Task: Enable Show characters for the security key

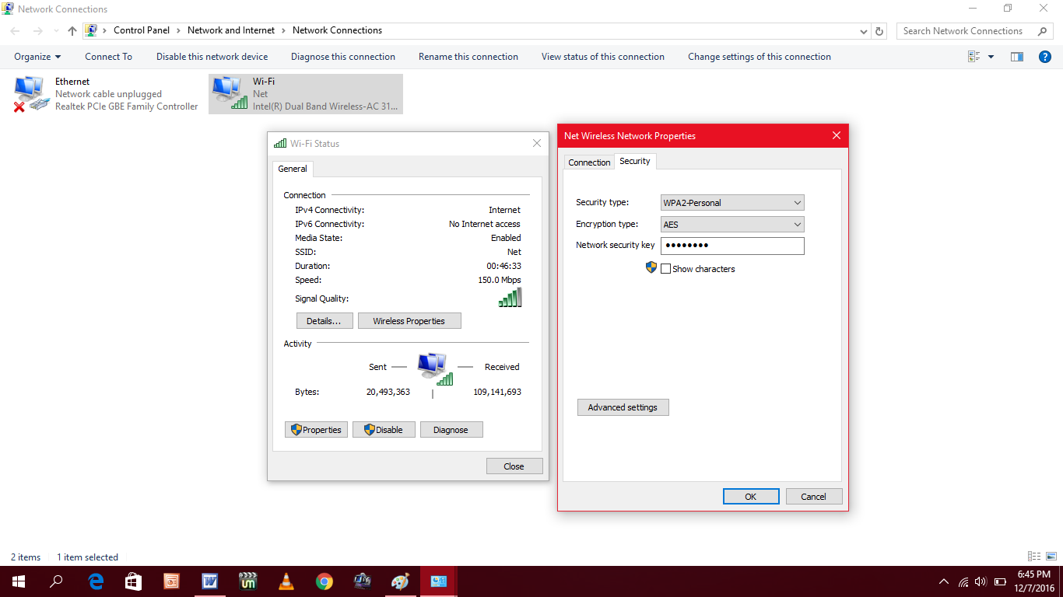Action: (665, 268)
